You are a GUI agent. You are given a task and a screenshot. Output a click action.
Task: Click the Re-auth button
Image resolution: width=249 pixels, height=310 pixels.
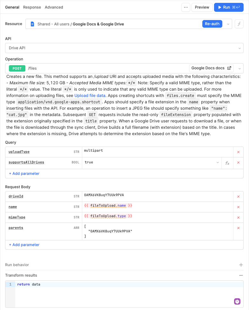coord(212,24)
